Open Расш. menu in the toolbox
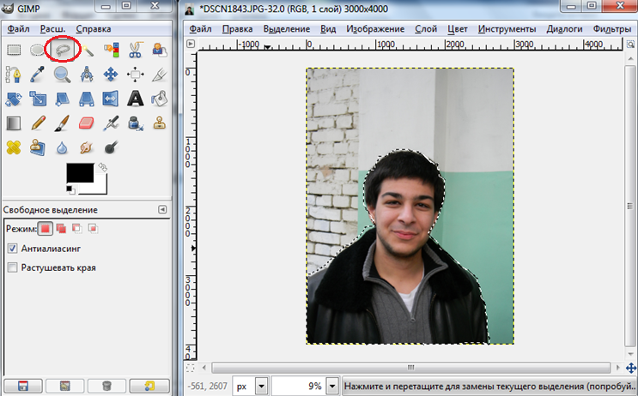Image resolution: width=638 pixels, height=396 pixels. click(x=52, y=29)
